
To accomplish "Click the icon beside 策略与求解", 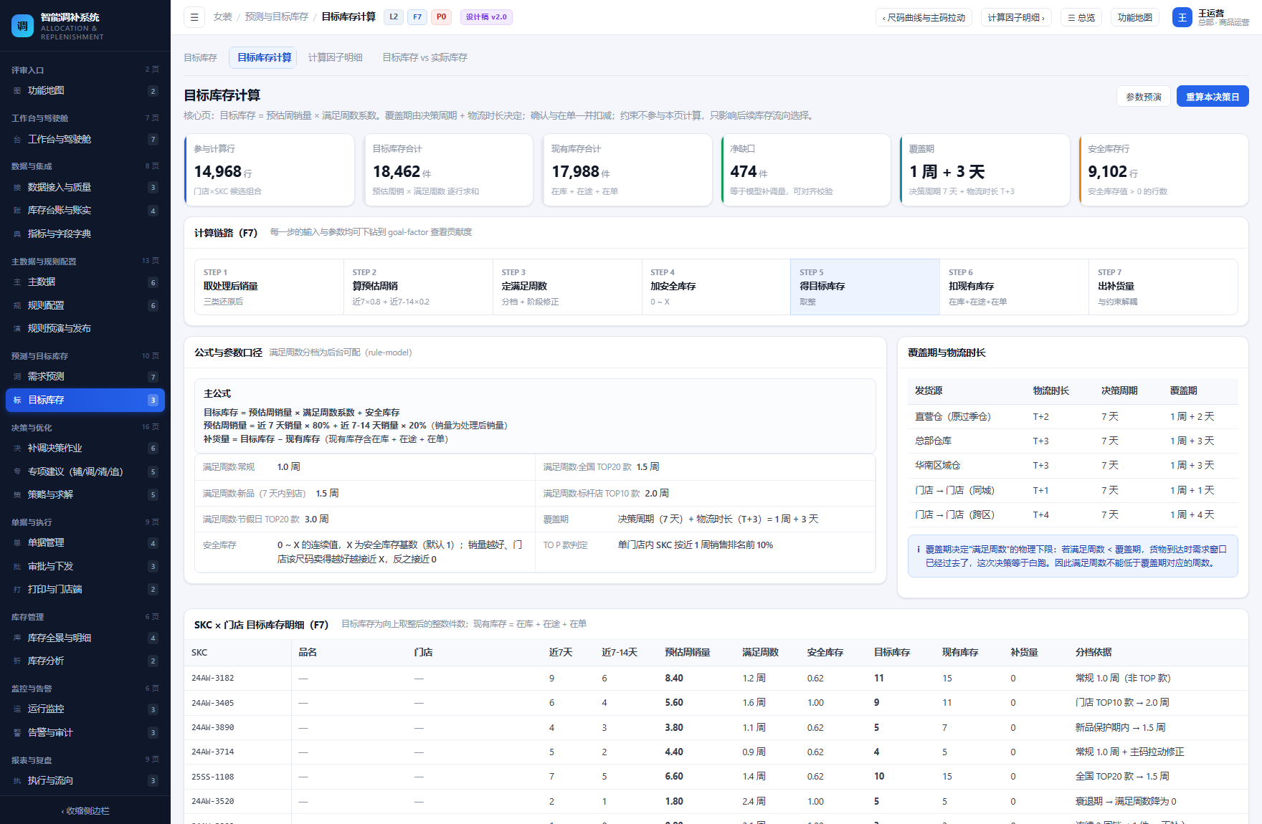I will (x=17, y=495).
